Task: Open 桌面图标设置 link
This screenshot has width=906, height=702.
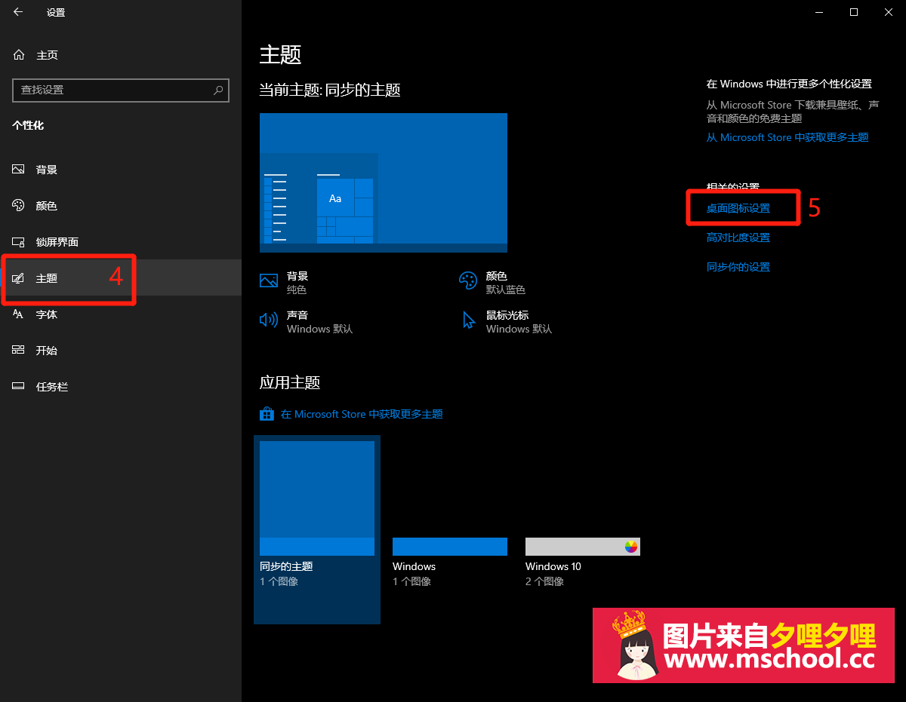Action: click(x=738, y=208)
